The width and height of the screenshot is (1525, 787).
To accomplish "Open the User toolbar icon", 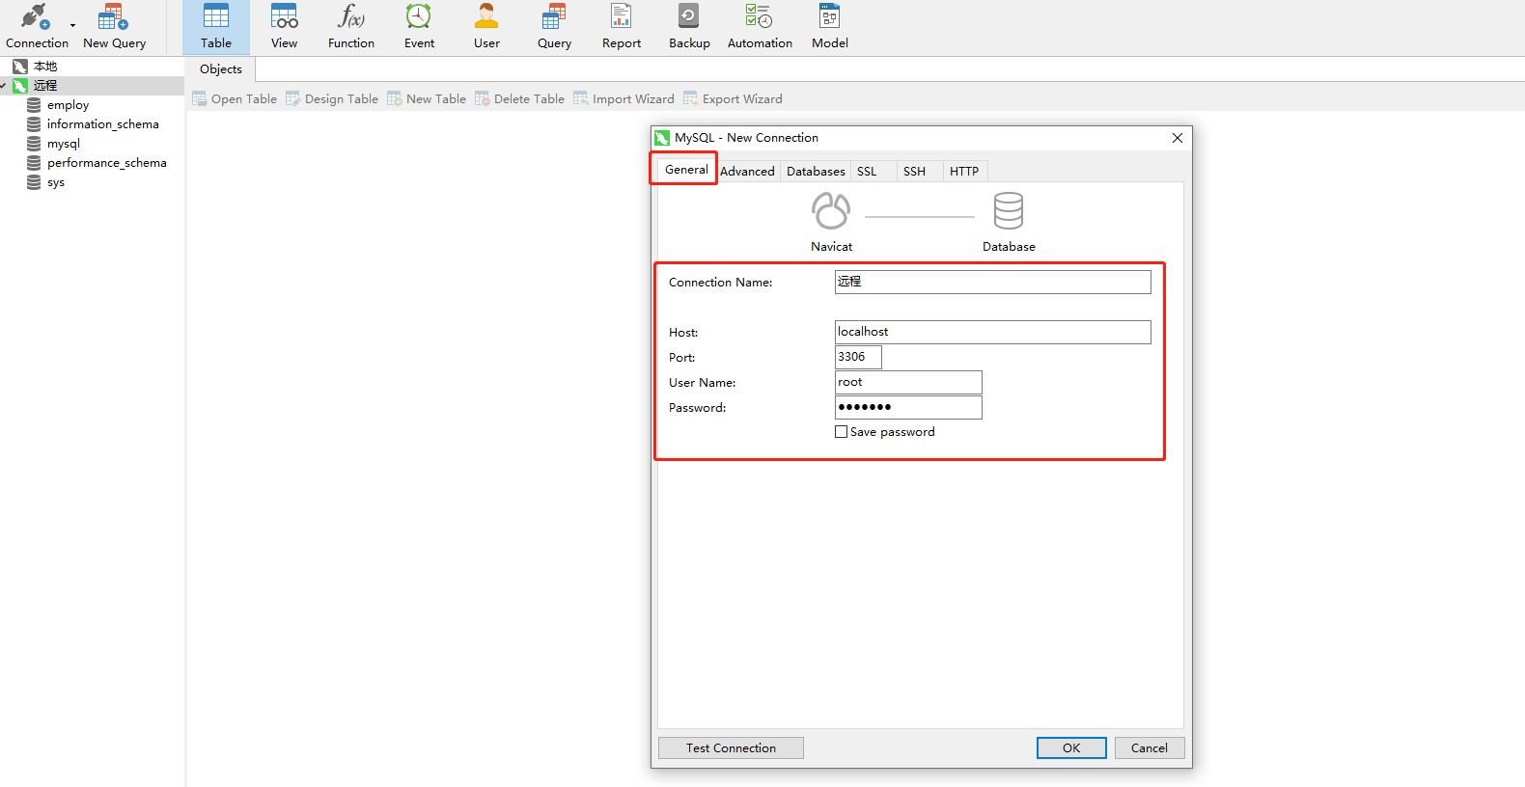I will point(486,27).
